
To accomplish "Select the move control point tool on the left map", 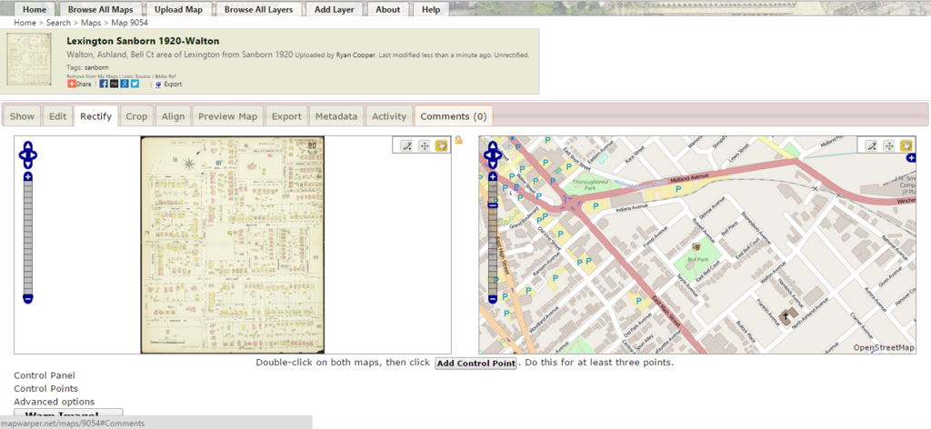I will (424, 145).
